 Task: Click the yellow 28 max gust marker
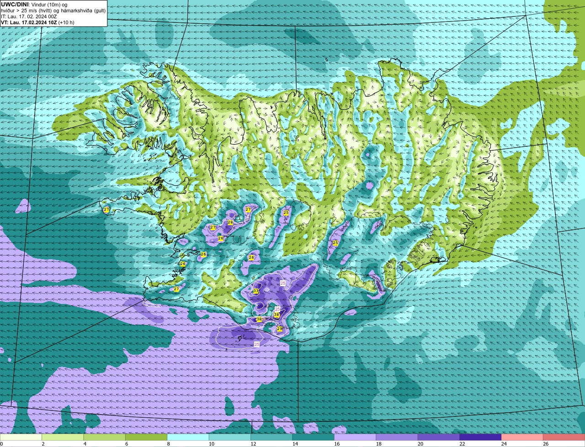(x=230, y=223)
